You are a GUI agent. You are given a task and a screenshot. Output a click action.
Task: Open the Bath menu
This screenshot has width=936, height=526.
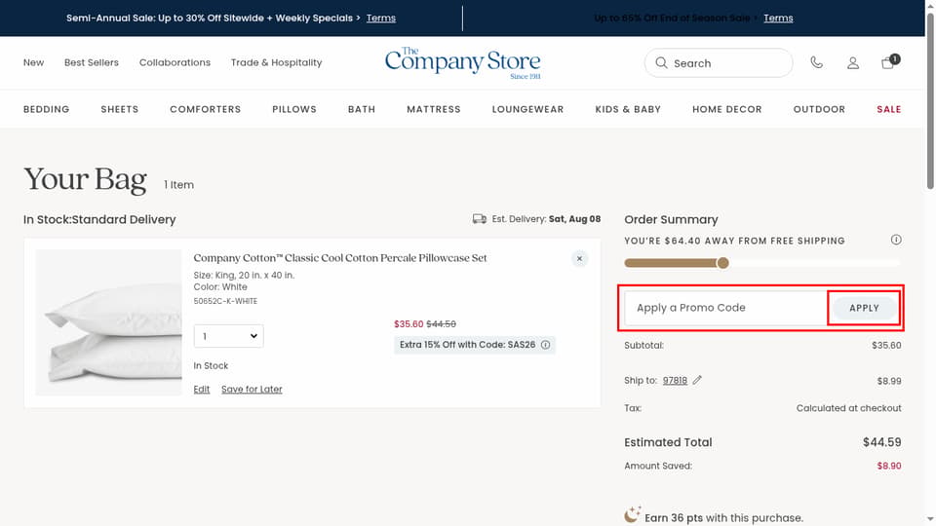tap(362, 109)
